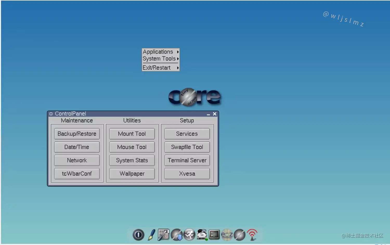
Task: Open the Mount Tool hard-disk dock icon
Action: [x=202, y=235]
